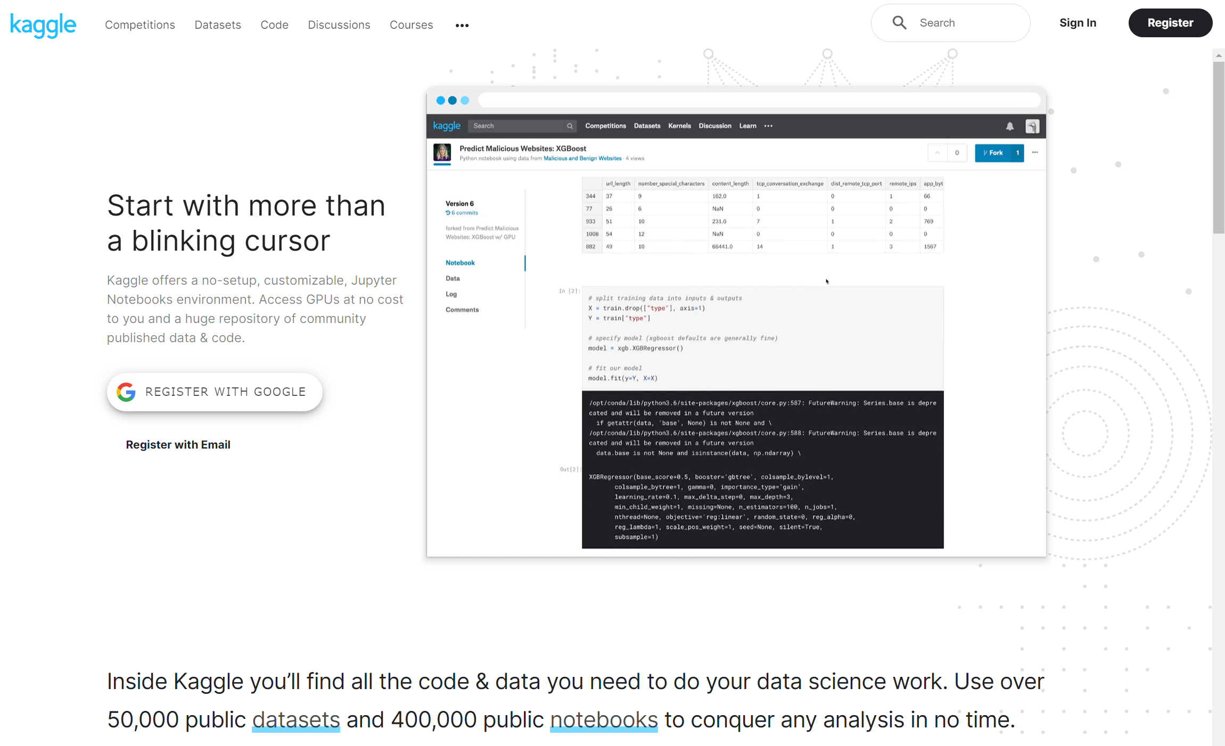
Task: Open the Discussions page
Action: (339, 25)
